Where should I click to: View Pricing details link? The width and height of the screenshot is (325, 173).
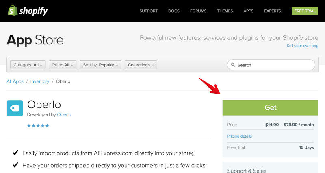coord(239,136)
